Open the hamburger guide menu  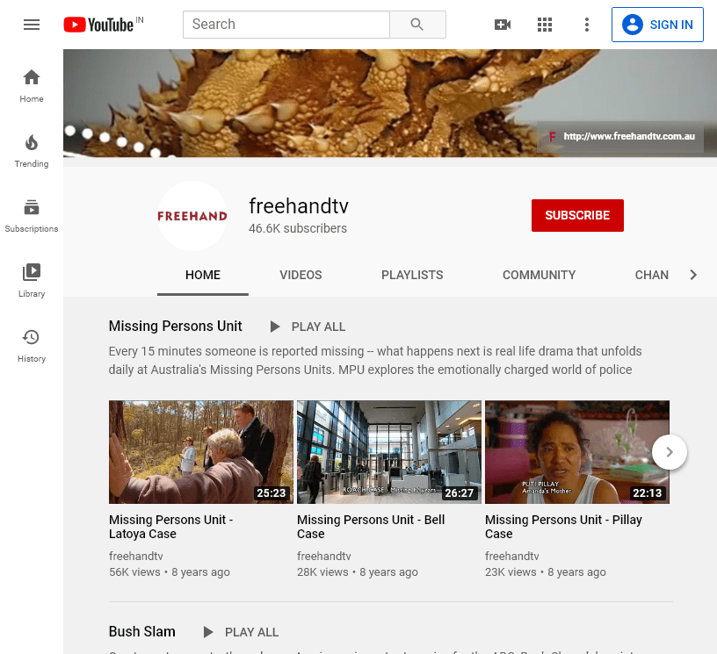(32, 25)
